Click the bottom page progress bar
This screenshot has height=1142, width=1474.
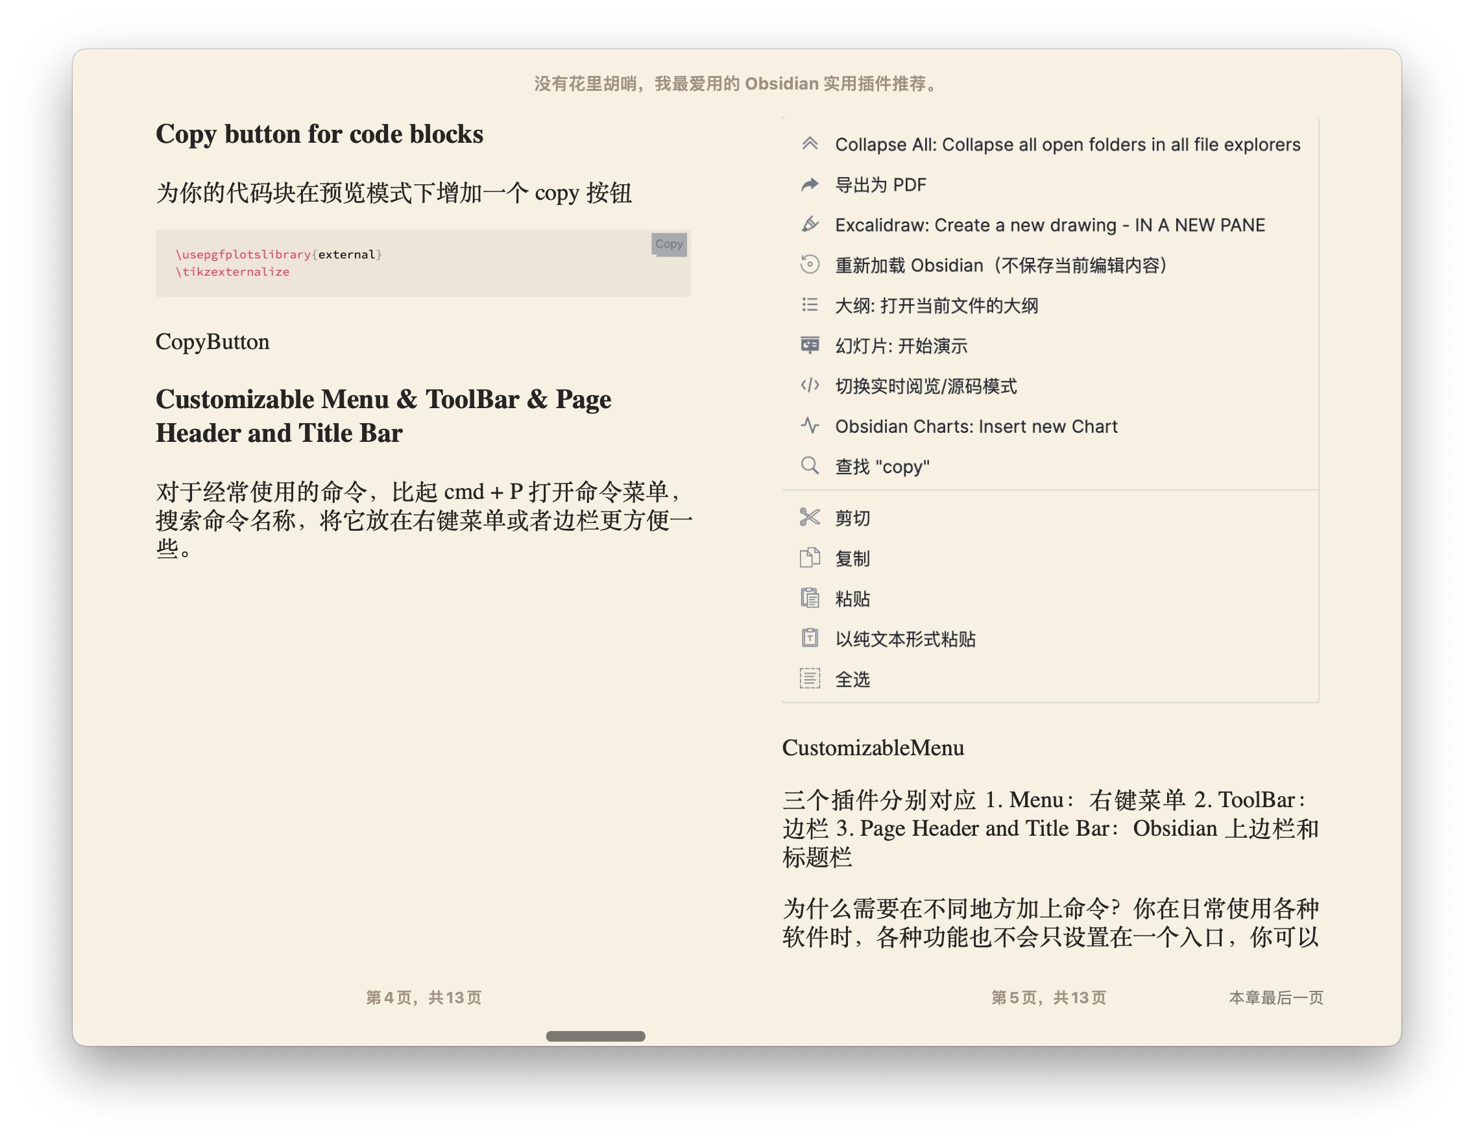[x=596, y=1036]
